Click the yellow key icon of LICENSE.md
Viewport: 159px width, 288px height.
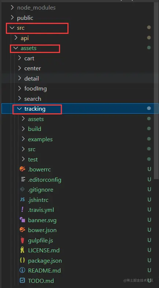click(22, 250)
